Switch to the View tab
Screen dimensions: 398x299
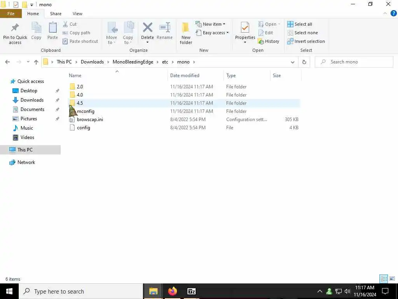(77, 14)
